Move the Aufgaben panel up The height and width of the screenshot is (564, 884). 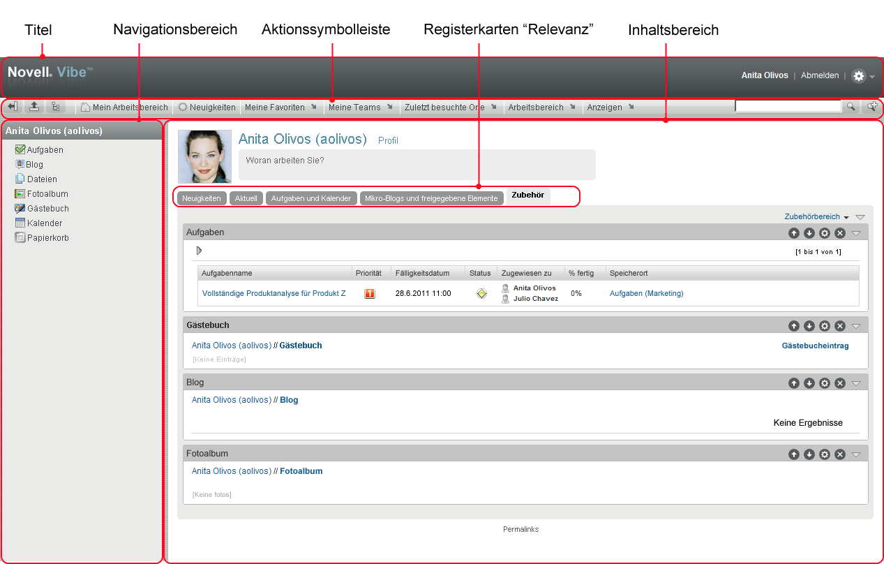coord(794,232)
